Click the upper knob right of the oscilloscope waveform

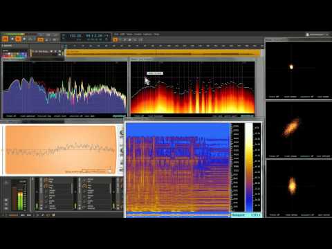(122, 133)
